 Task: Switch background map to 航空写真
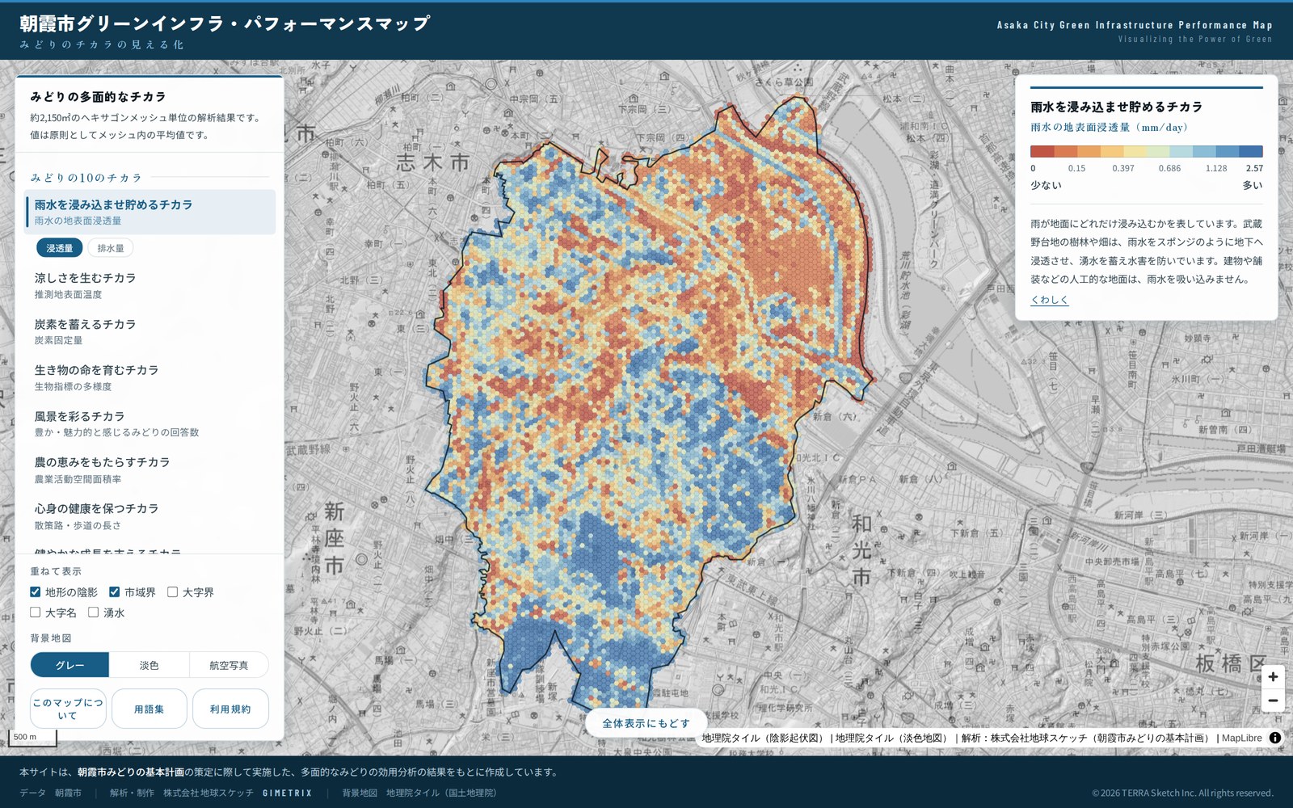tap(229, 665)
